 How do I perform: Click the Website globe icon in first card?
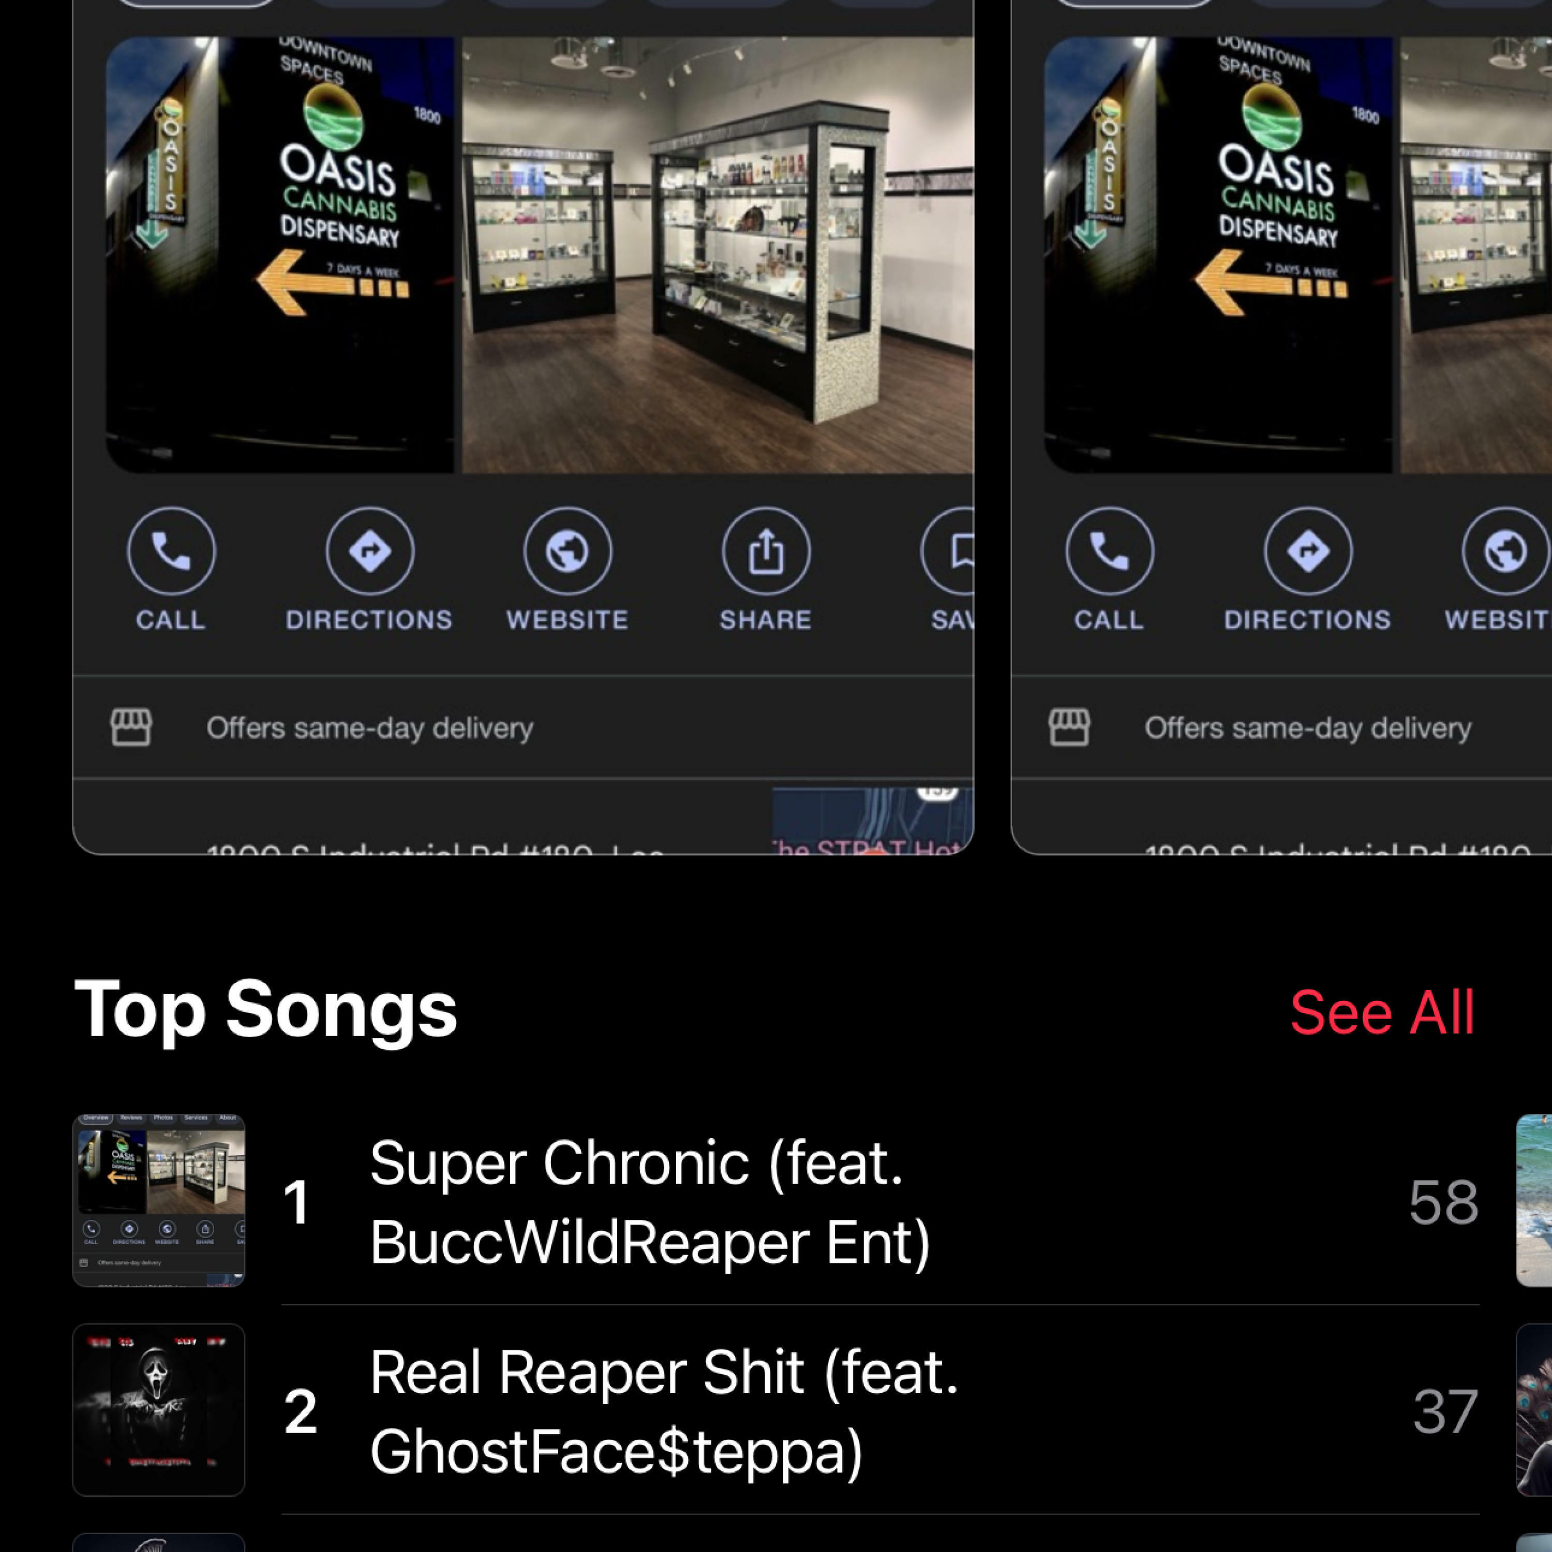(x=567, y=551)
